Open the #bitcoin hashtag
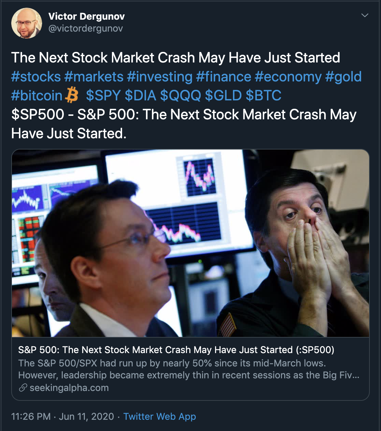Image resolution: width=381 pixels, height=431 pixels. point(37,96)
